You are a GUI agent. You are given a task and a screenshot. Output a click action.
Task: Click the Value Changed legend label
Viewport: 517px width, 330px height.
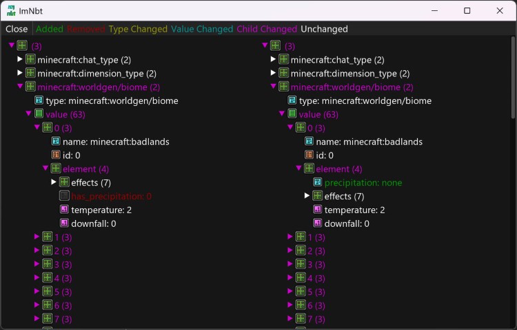coord(202,29)
